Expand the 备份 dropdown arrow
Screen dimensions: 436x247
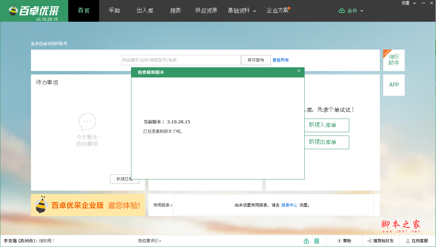coord(362,11)
